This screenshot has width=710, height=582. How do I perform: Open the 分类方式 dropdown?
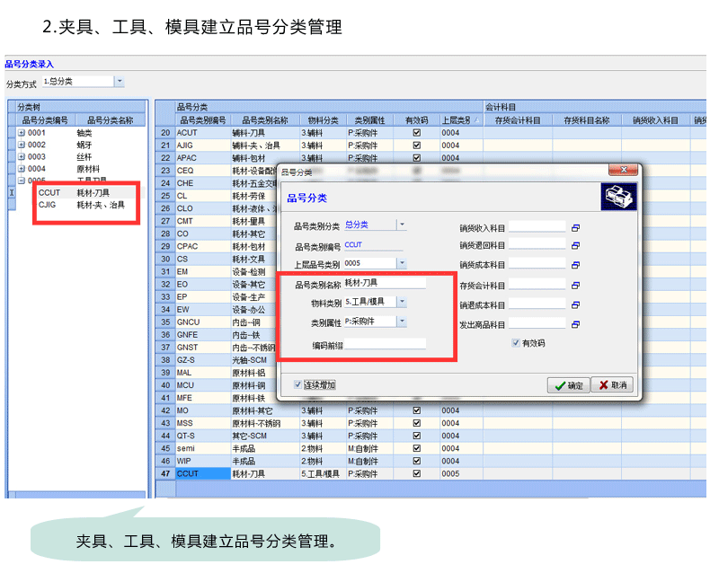[120, 82]
